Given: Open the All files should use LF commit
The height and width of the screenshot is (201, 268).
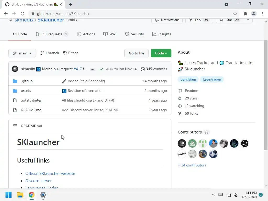Looking at the screenshot, I should [x=88, y=100].
